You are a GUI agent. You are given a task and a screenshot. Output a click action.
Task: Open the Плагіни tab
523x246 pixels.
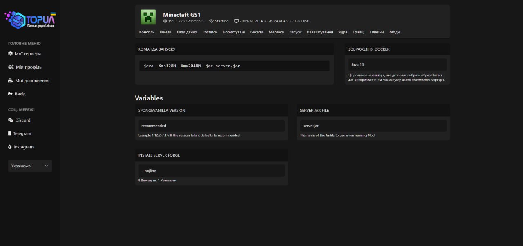(x=377, y=32)
